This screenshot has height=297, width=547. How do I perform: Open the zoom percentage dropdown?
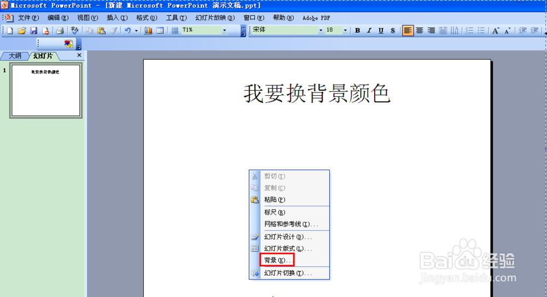(225, 31)
